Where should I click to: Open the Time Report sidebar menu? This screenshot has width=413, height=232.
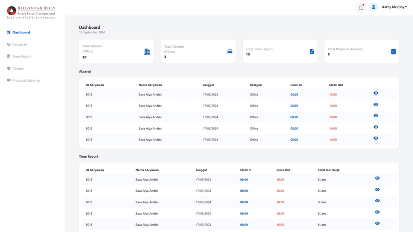[22, 56]
